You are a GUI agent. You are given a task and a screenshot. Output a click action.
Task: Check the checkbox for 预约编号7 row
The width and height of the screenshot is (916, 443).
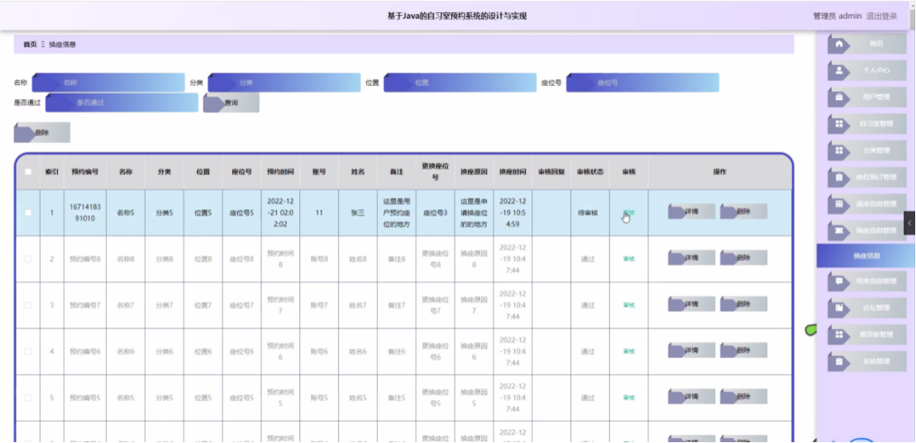tap(28, 305)
